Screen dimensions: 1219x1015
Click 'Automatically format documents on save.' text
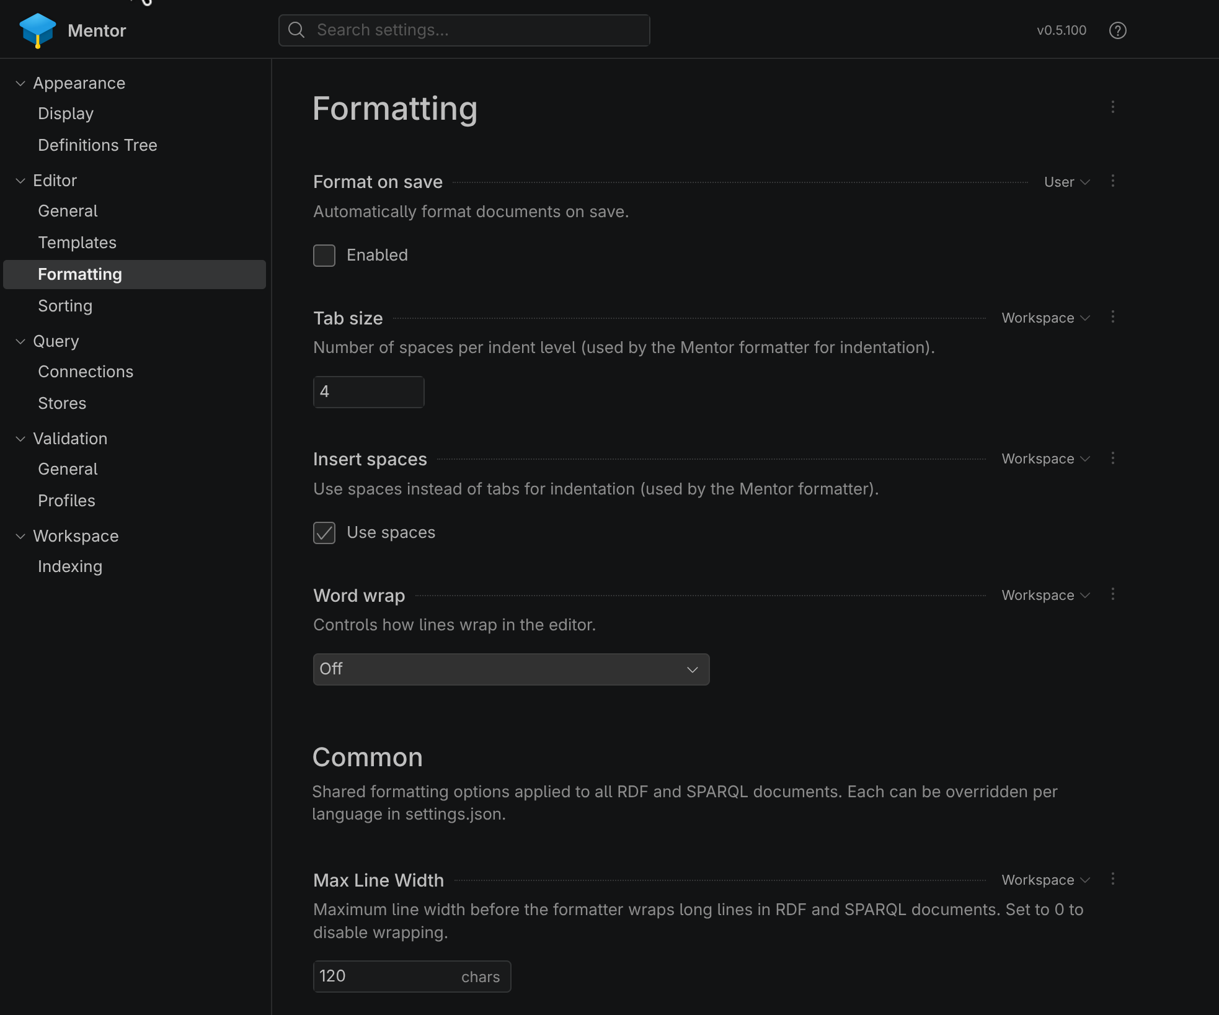471,212
